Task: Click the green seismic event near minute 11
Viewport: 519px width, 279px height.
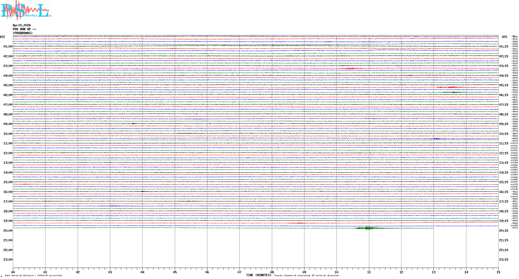Action: pyautogui.click(x=368, y=228)
